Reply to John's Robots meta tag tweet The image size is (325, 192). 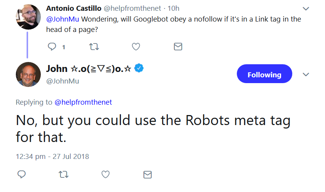[22, 175]
